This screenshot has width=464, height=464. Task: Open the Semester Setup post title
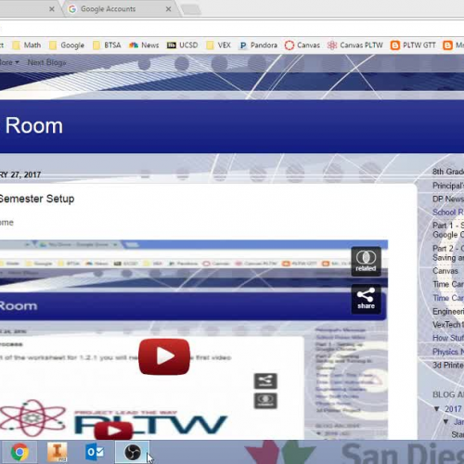click(37, 199)
